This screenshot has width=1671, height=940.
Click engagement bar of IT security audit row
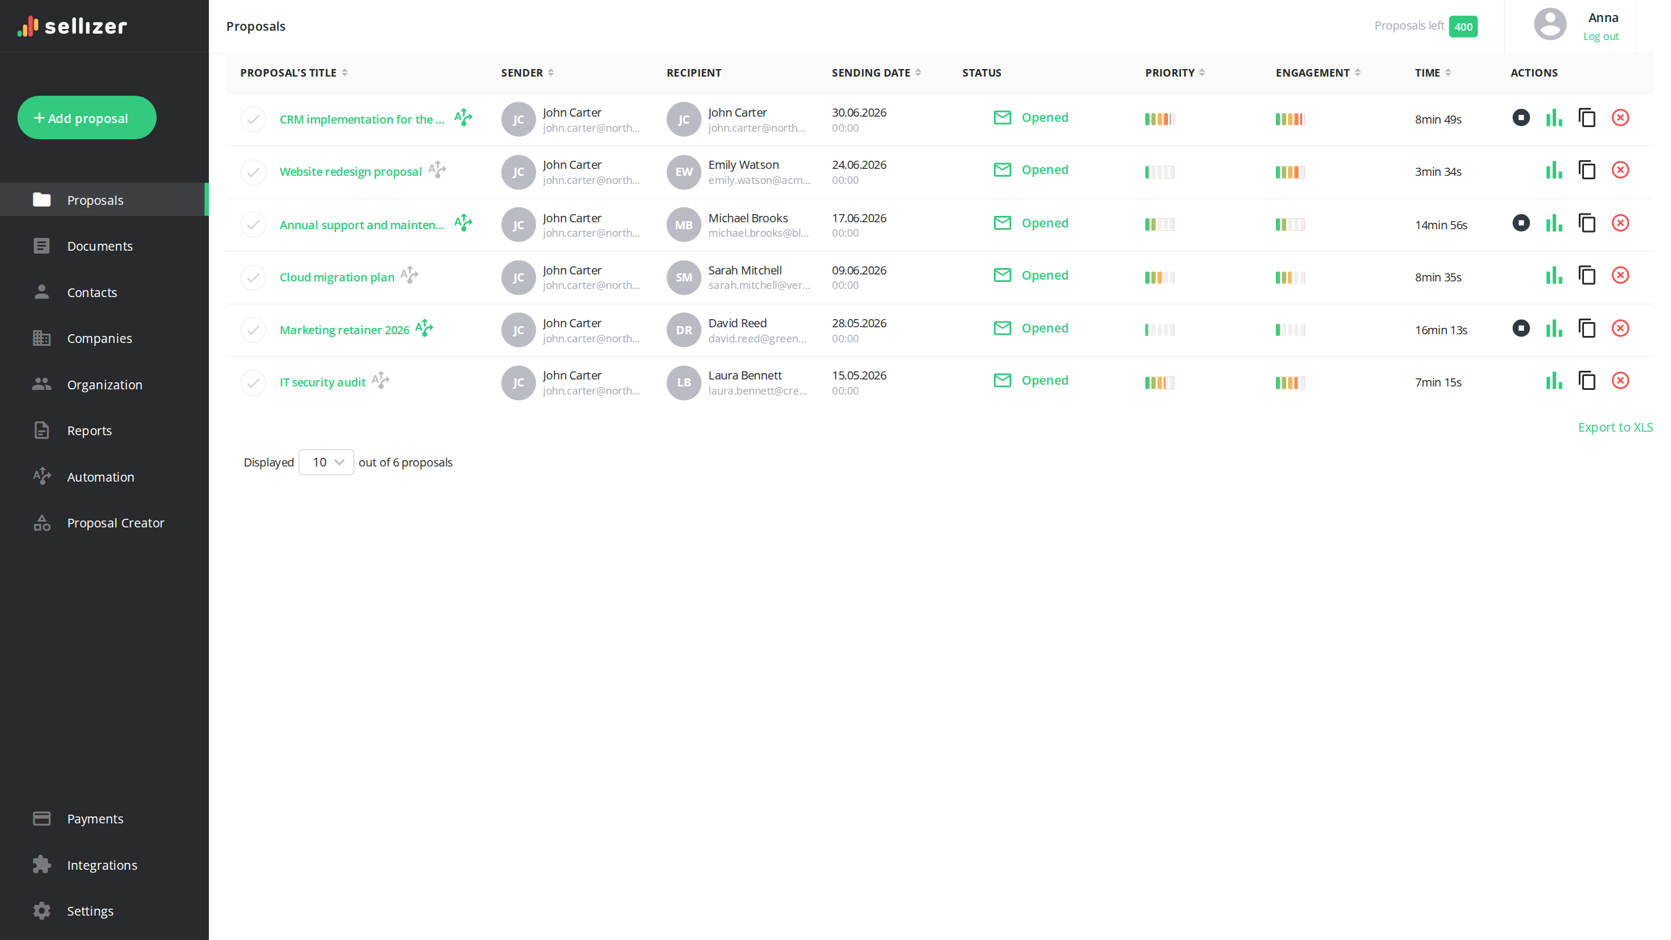(x=1290, y=383)
